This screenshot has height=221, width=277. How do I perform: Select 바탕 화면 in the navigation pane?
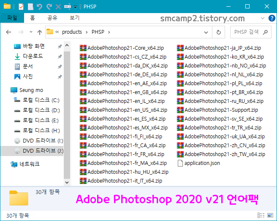[x=33, y=46]
